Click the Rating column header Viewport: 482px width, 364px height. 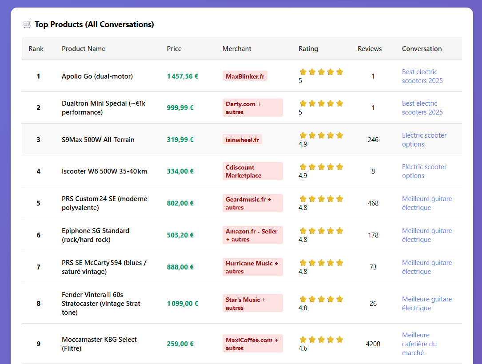tap(308, 49)
